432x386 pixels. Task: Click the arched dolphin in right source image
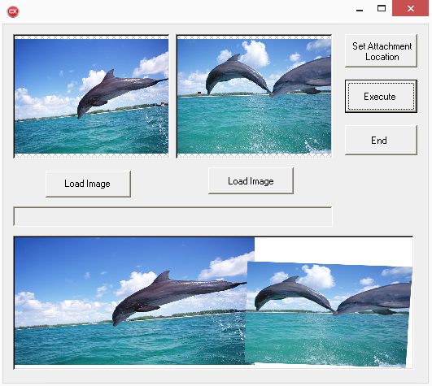coord(237,74)
